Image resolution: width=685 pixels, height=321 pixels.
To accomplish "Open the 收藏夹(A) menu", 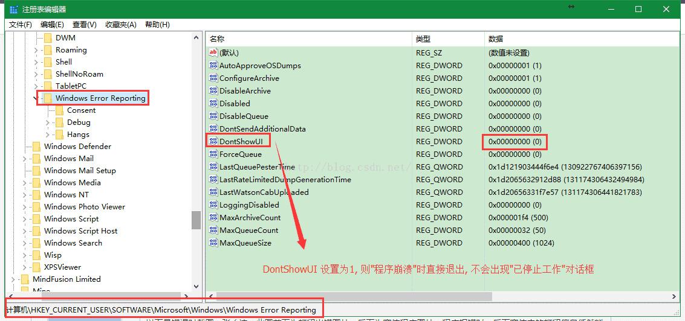I will tap(120, 25).
